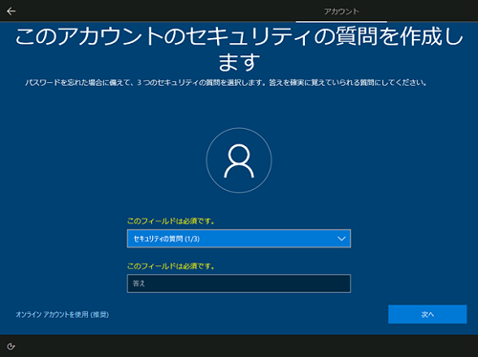Click the description text about 3 つのセキュリティの質問
Screen dimensions: 478x357
click(226, 83)
